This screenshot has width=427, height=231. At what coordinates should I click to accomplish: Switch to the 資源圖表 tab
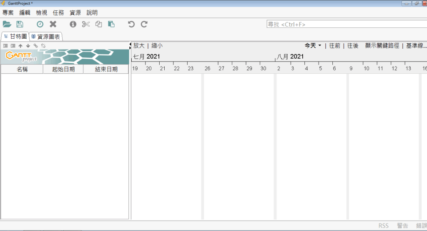46,37
